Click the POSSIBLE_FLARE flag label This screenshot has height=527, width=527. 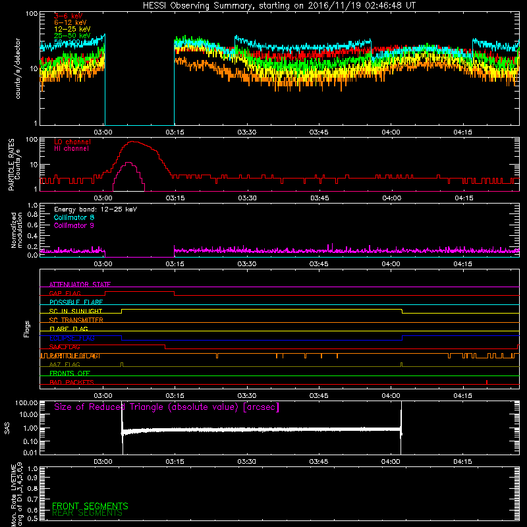[x=76, y=302]
